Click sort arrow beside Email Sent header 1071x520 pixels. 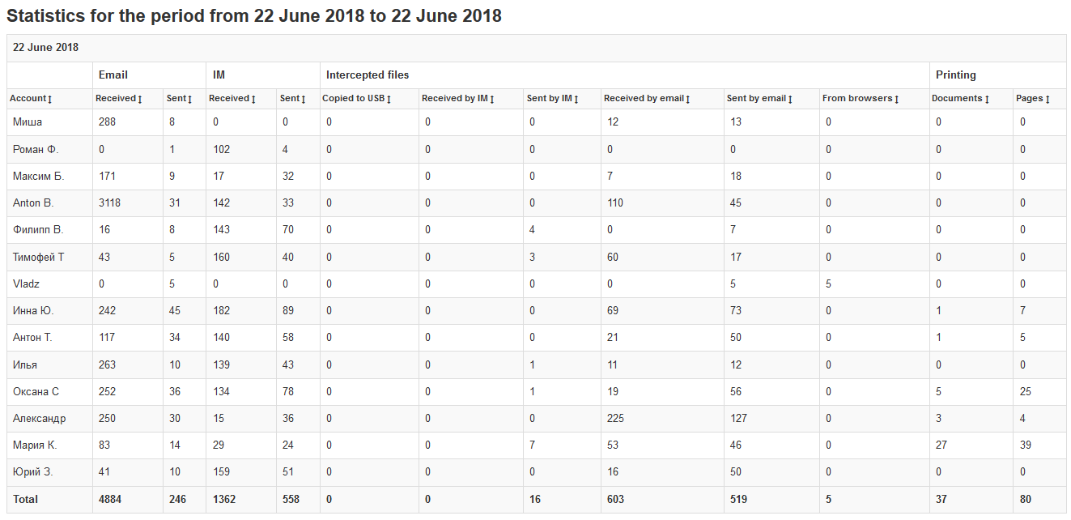(190, 99)
